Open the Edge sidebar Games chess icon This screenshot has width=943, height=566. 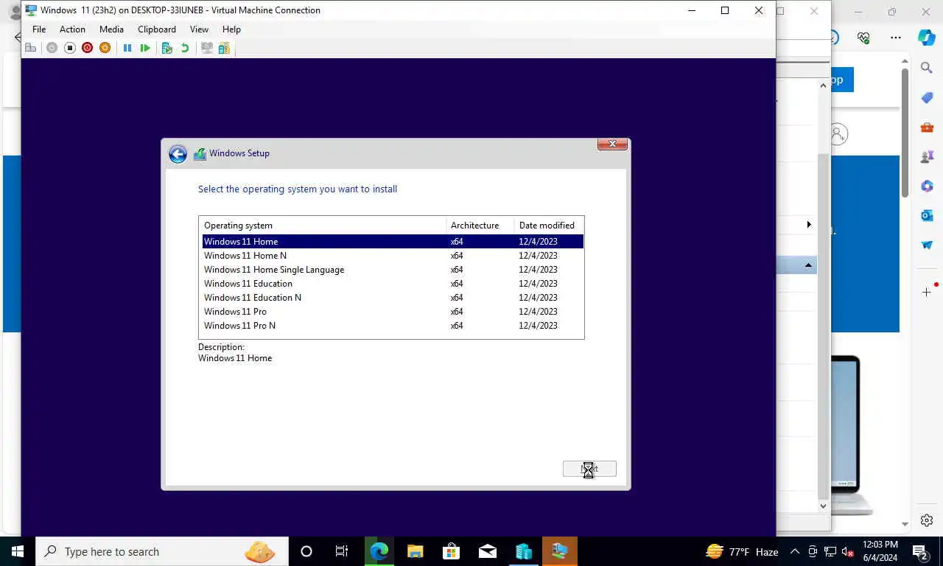(x=927, y=157)
